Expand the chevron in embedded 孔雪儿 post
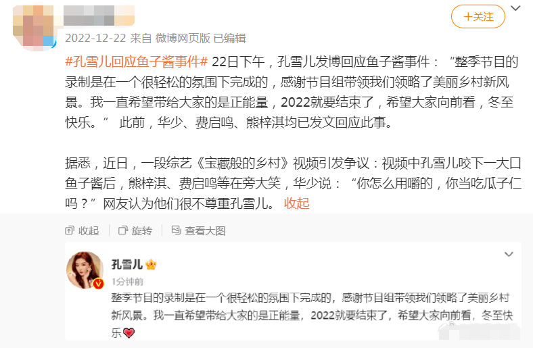The image size is (533, 348). pyautogui.click(x=509, y=254)
